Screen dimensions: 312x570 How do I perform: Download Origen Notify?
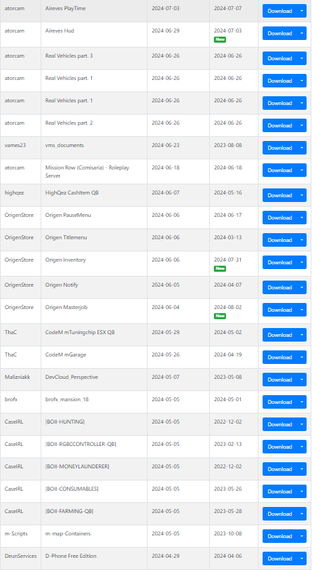tap(280, 287)
